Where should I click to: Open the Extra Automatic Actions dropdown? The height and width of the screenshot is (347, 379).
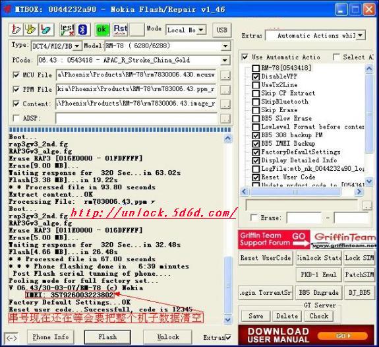click(x=361, y=36)
